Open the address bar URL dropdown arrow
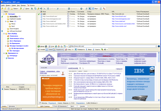This screenshot has height=111, width=161. (156, 46)
